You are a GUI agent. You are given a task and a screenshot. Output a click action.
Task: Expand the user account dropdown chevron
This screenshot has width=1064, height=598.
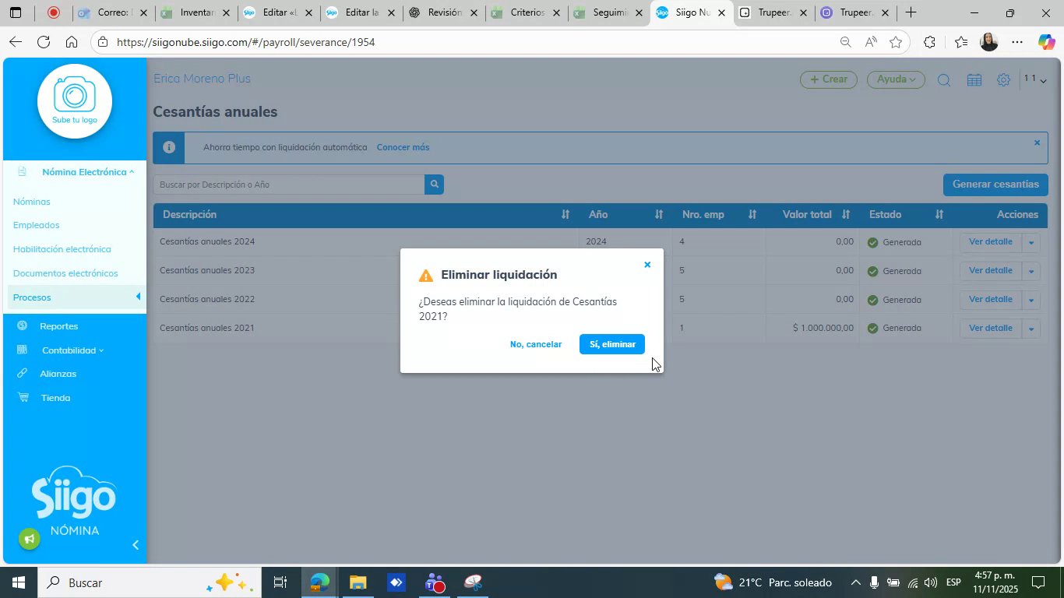click(1043, 80)
